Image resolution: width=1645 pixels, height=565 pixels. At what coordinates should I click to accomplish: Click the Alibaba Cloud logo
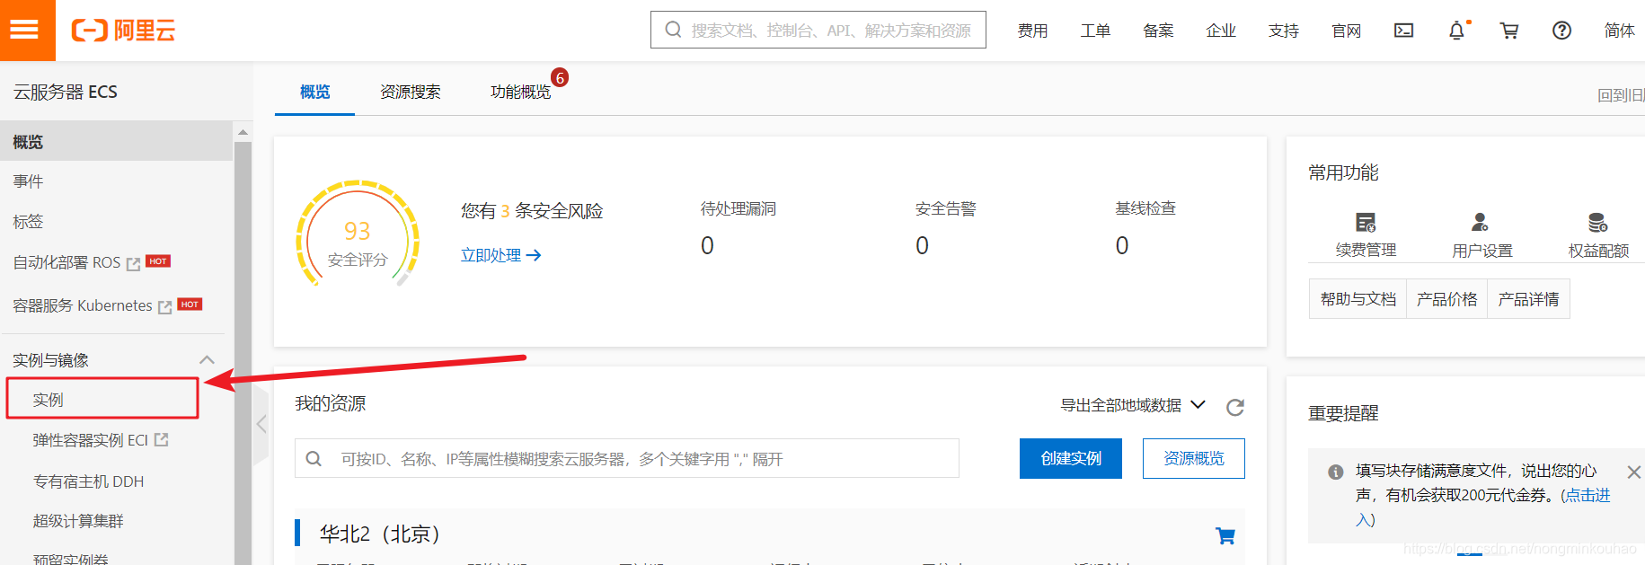(x=123, y=31)
